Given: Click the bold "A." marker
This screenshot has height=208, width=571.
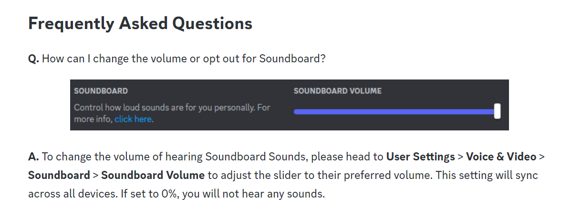Looking at the screenshot, I should click(33, 157).
